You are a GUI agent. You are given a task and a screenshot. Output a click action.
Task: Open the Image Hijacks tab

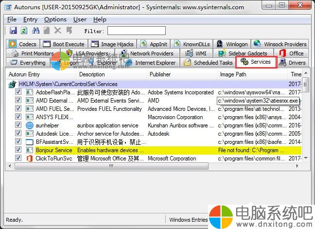click(112, 44)
